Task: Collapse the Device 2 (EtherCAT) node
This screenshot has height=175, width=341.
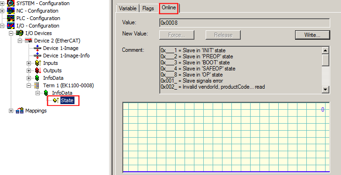Action: (20, 41)
